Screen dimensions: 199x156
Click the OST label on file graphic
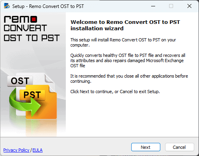coord(20,81)
